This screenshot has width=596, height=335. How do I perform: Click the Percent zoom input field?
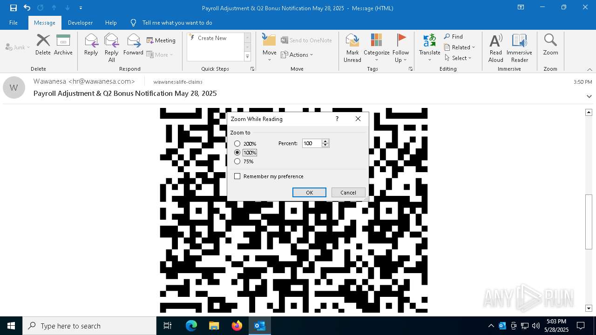312,143
